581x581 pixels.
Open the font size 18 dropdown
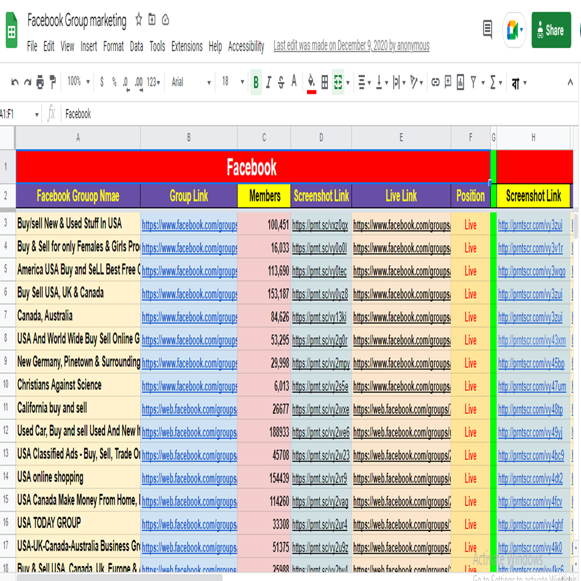pos(233,82)
